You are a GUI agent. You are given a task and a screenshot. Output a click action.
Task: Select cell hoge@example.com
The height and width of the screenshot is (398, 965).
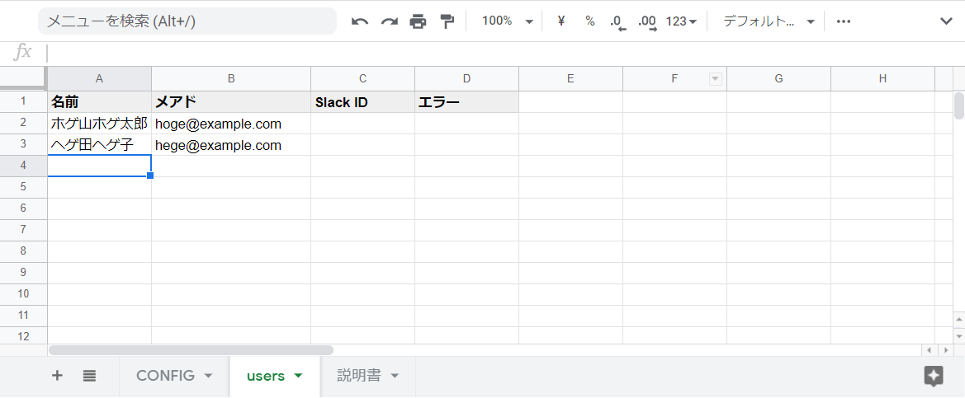(231, 124)
